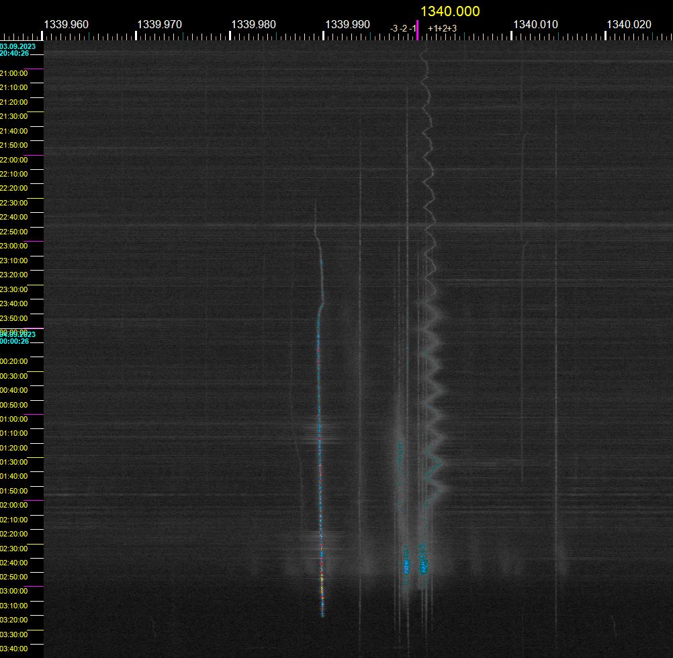Select the 1340.010 frequency scale label
Viewport: 673px width, 658px height.
pos(535,24)
